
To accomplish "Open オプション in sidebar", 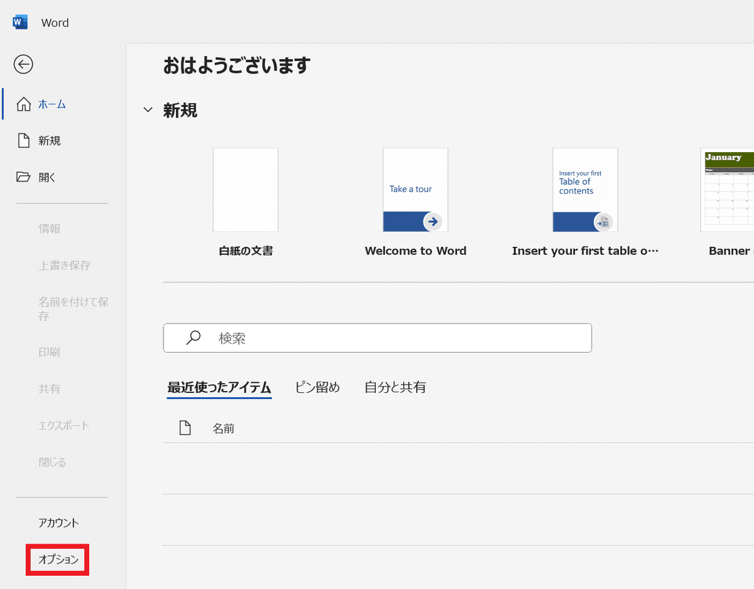I will pyautogui.click(x=58, y=559).
